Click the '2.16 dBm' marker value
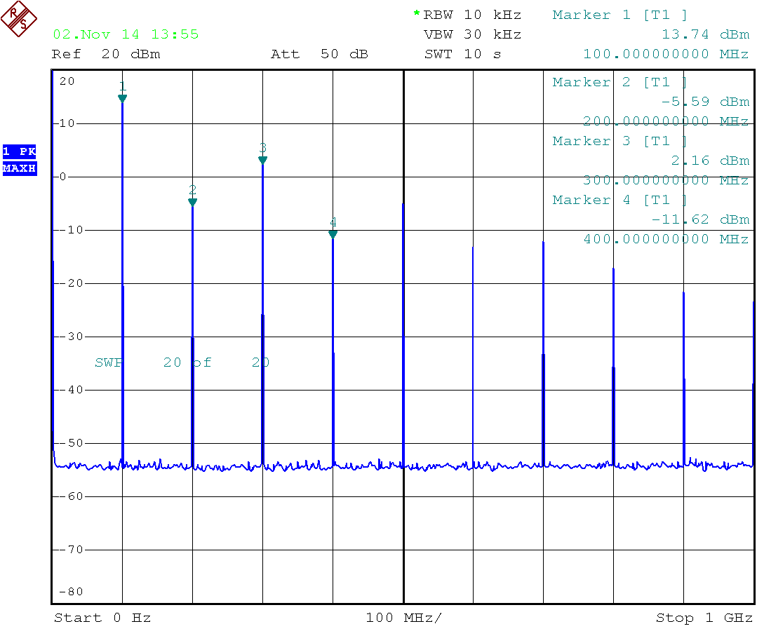The image size is (757, 631). [x=710, y=160]
